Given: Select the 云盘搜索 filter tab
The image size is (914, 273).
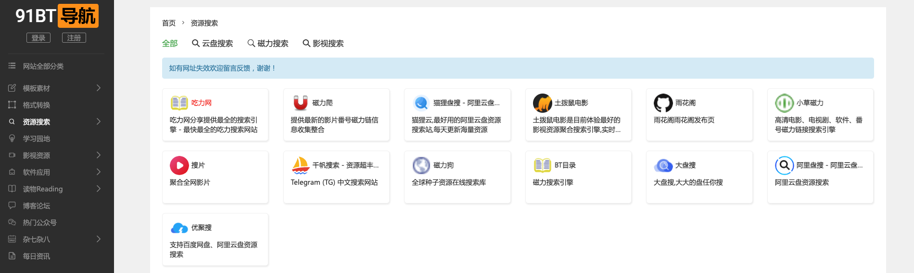Looking at the screenshot, I should point(212,43).
